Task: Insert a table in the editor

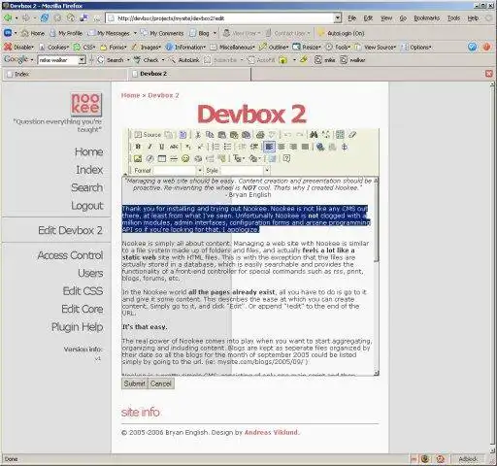Action: pyautogui.click(x=162, y=158)
